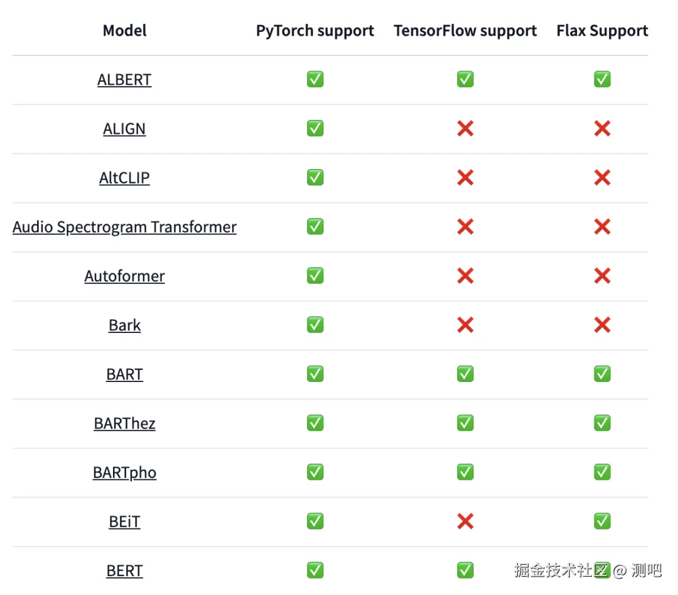This screenshot has height=595, width=678.
Task: Open Audio Spectrogram Transformer link
Action: [x=124, y=227]
